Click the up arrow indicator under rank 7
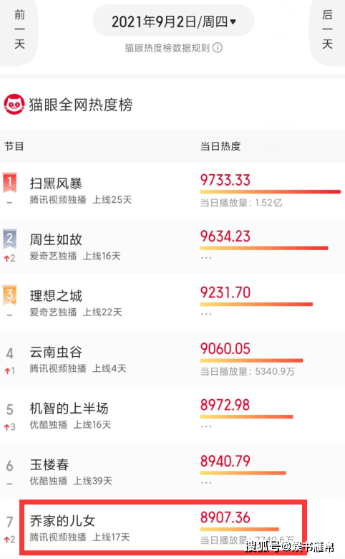 (x=7, y=540)
